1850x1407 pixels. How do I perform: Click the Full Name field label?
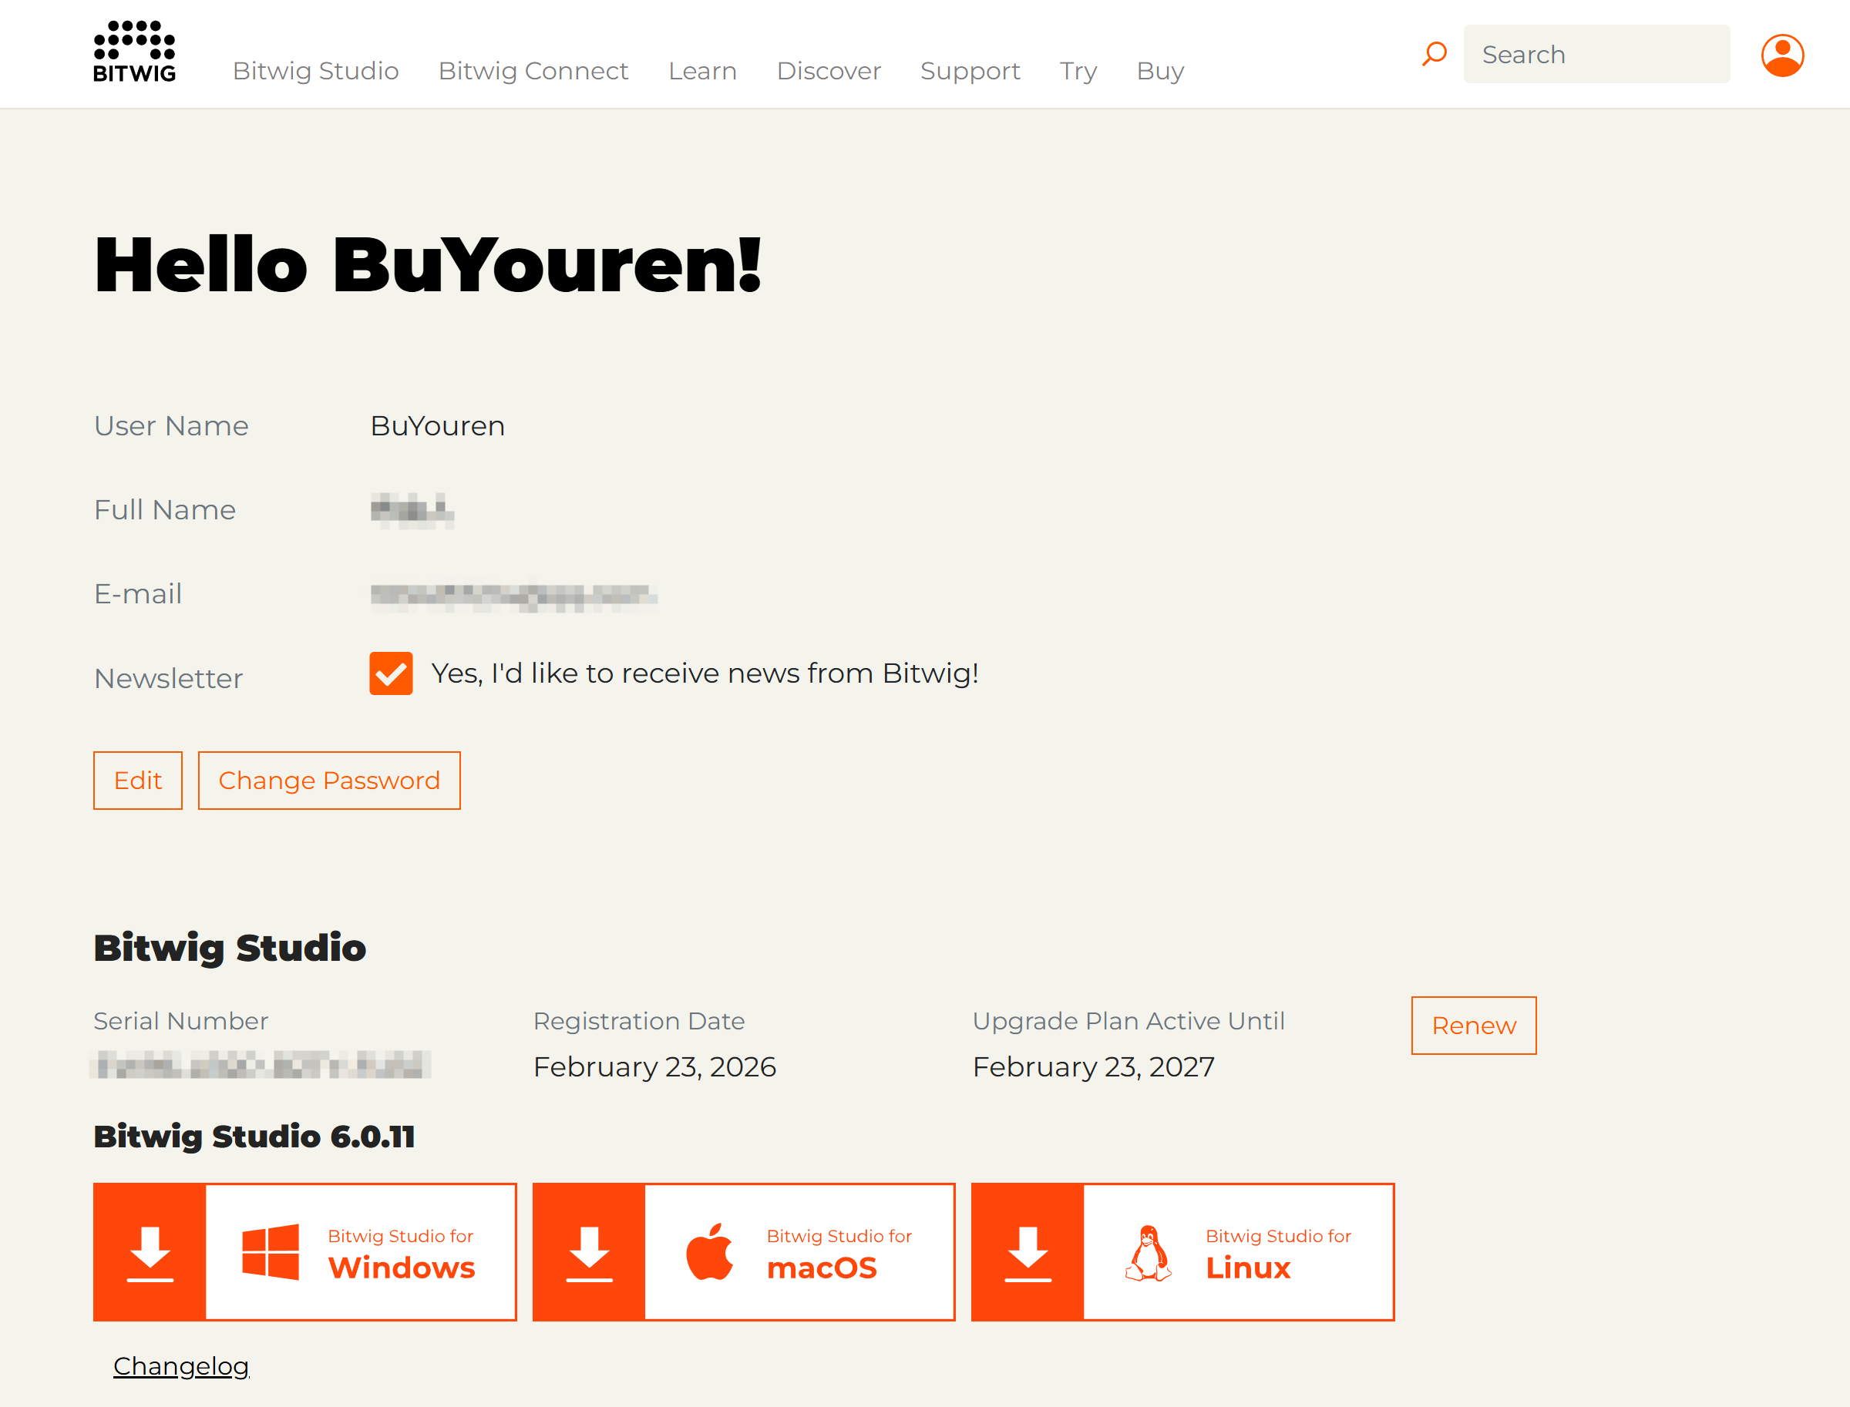pyautogui.click(x=165, y=510)
